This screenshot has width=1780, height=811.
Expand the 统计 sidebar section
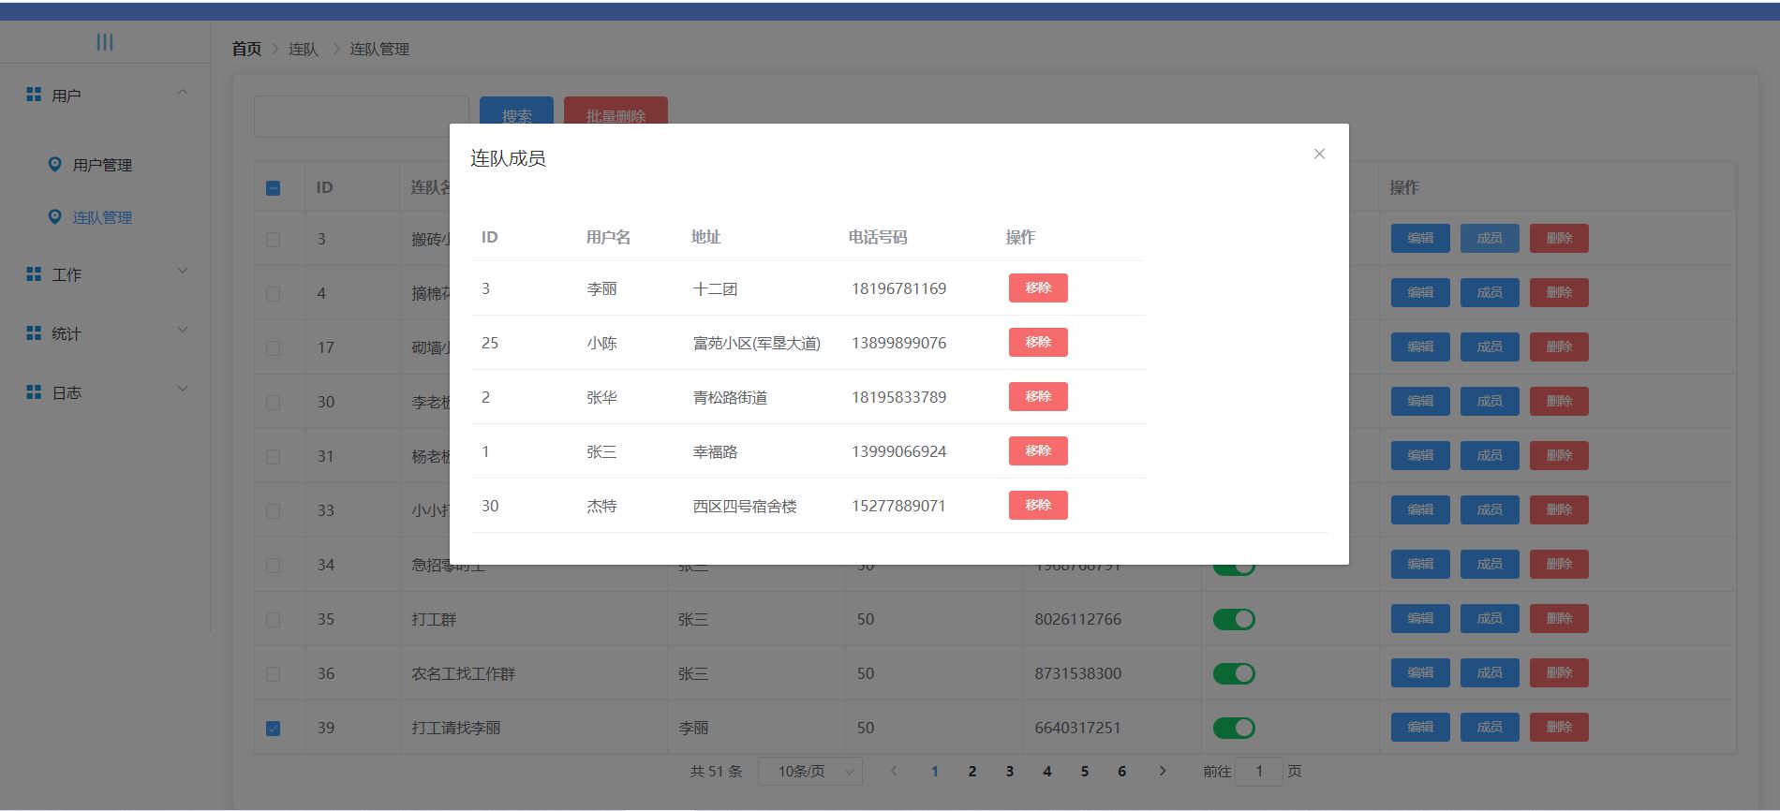[183, 331]
